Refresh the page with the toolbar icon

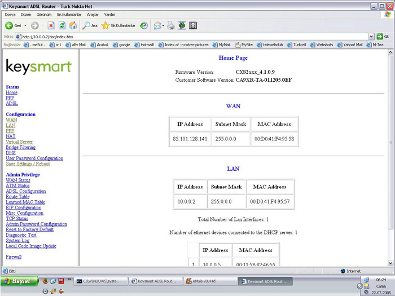coord(62,25)
